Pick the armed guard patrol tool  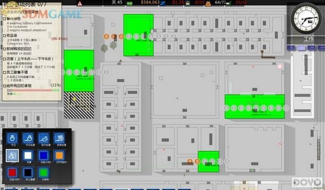(59, 139)
